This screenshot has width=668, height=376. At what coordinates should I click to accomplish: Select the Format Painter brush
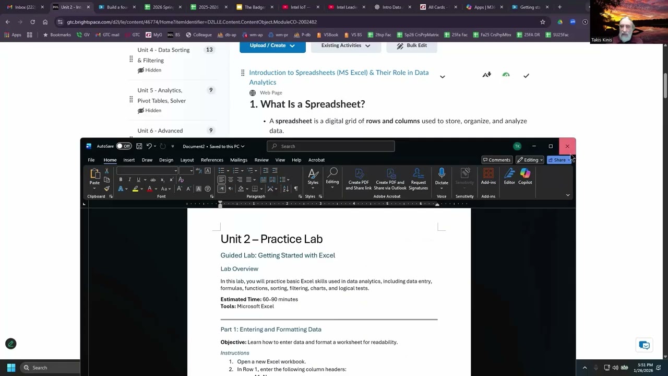point(106,189)
